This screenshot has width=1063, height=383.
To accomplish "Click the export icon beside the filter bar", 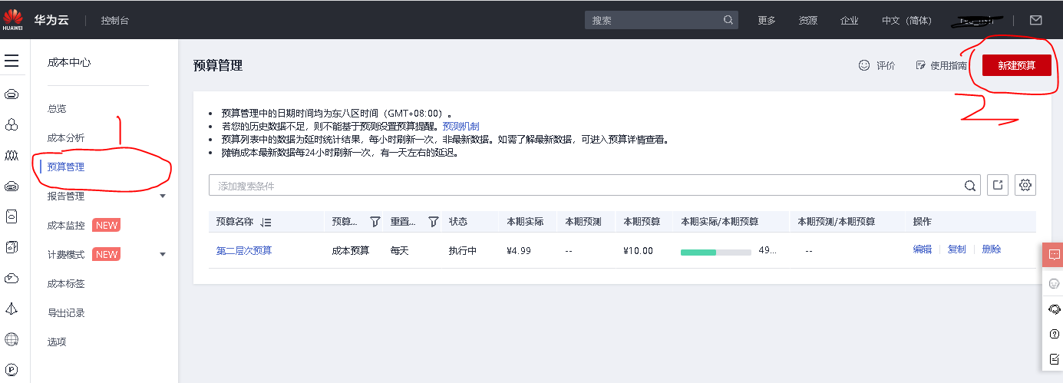I will [x=998, y=185].
